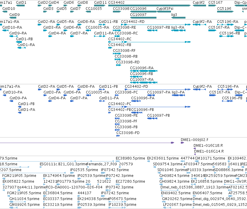Select CDS CG33098-PE

[126, 115]
